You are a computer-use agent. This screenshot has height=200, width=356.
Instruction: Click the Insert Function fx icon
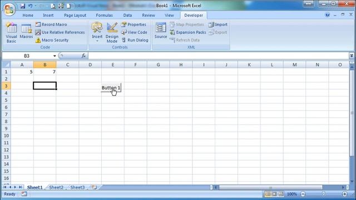coord(83,56)
